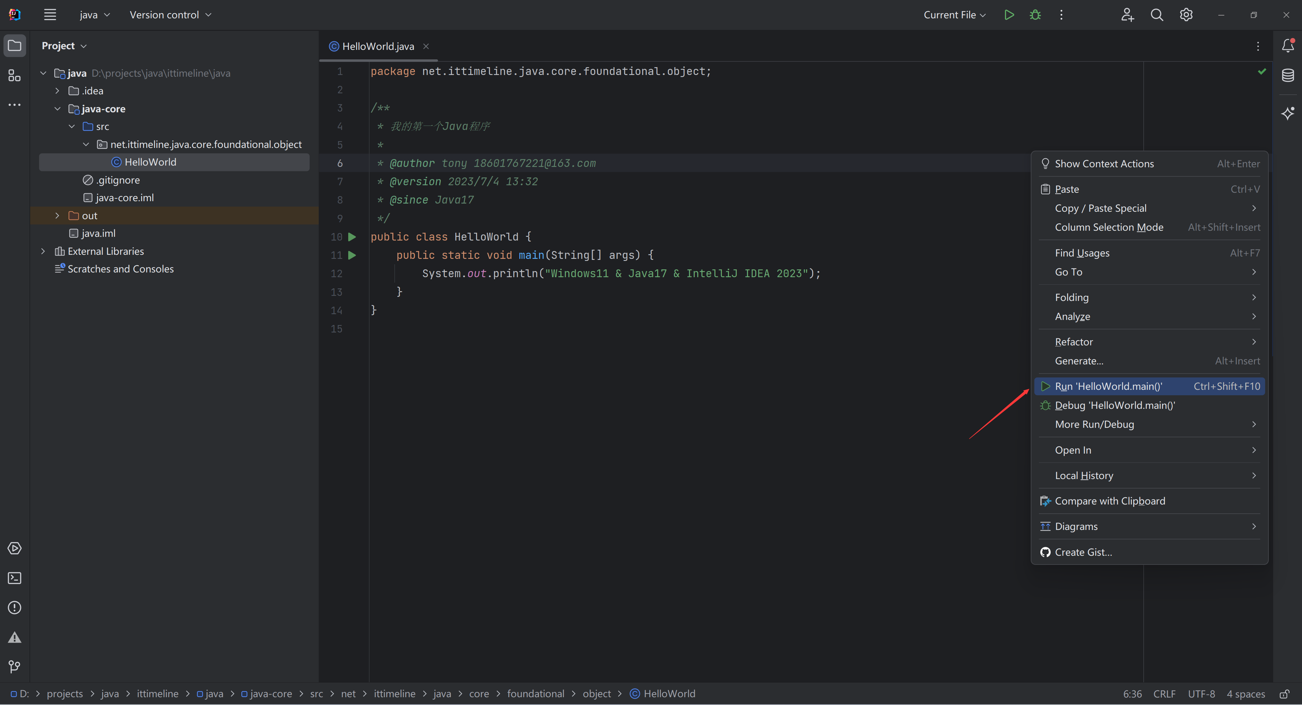Click 4 spaces indent setting
Image resolution: width=1302 pixels, height=705 pixels.
coord(1245,694)
